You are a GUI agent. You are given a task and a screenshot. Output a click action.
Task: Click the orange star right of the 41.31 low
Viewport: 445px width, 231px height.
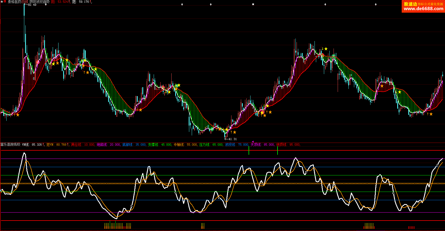tap(235, 132)
